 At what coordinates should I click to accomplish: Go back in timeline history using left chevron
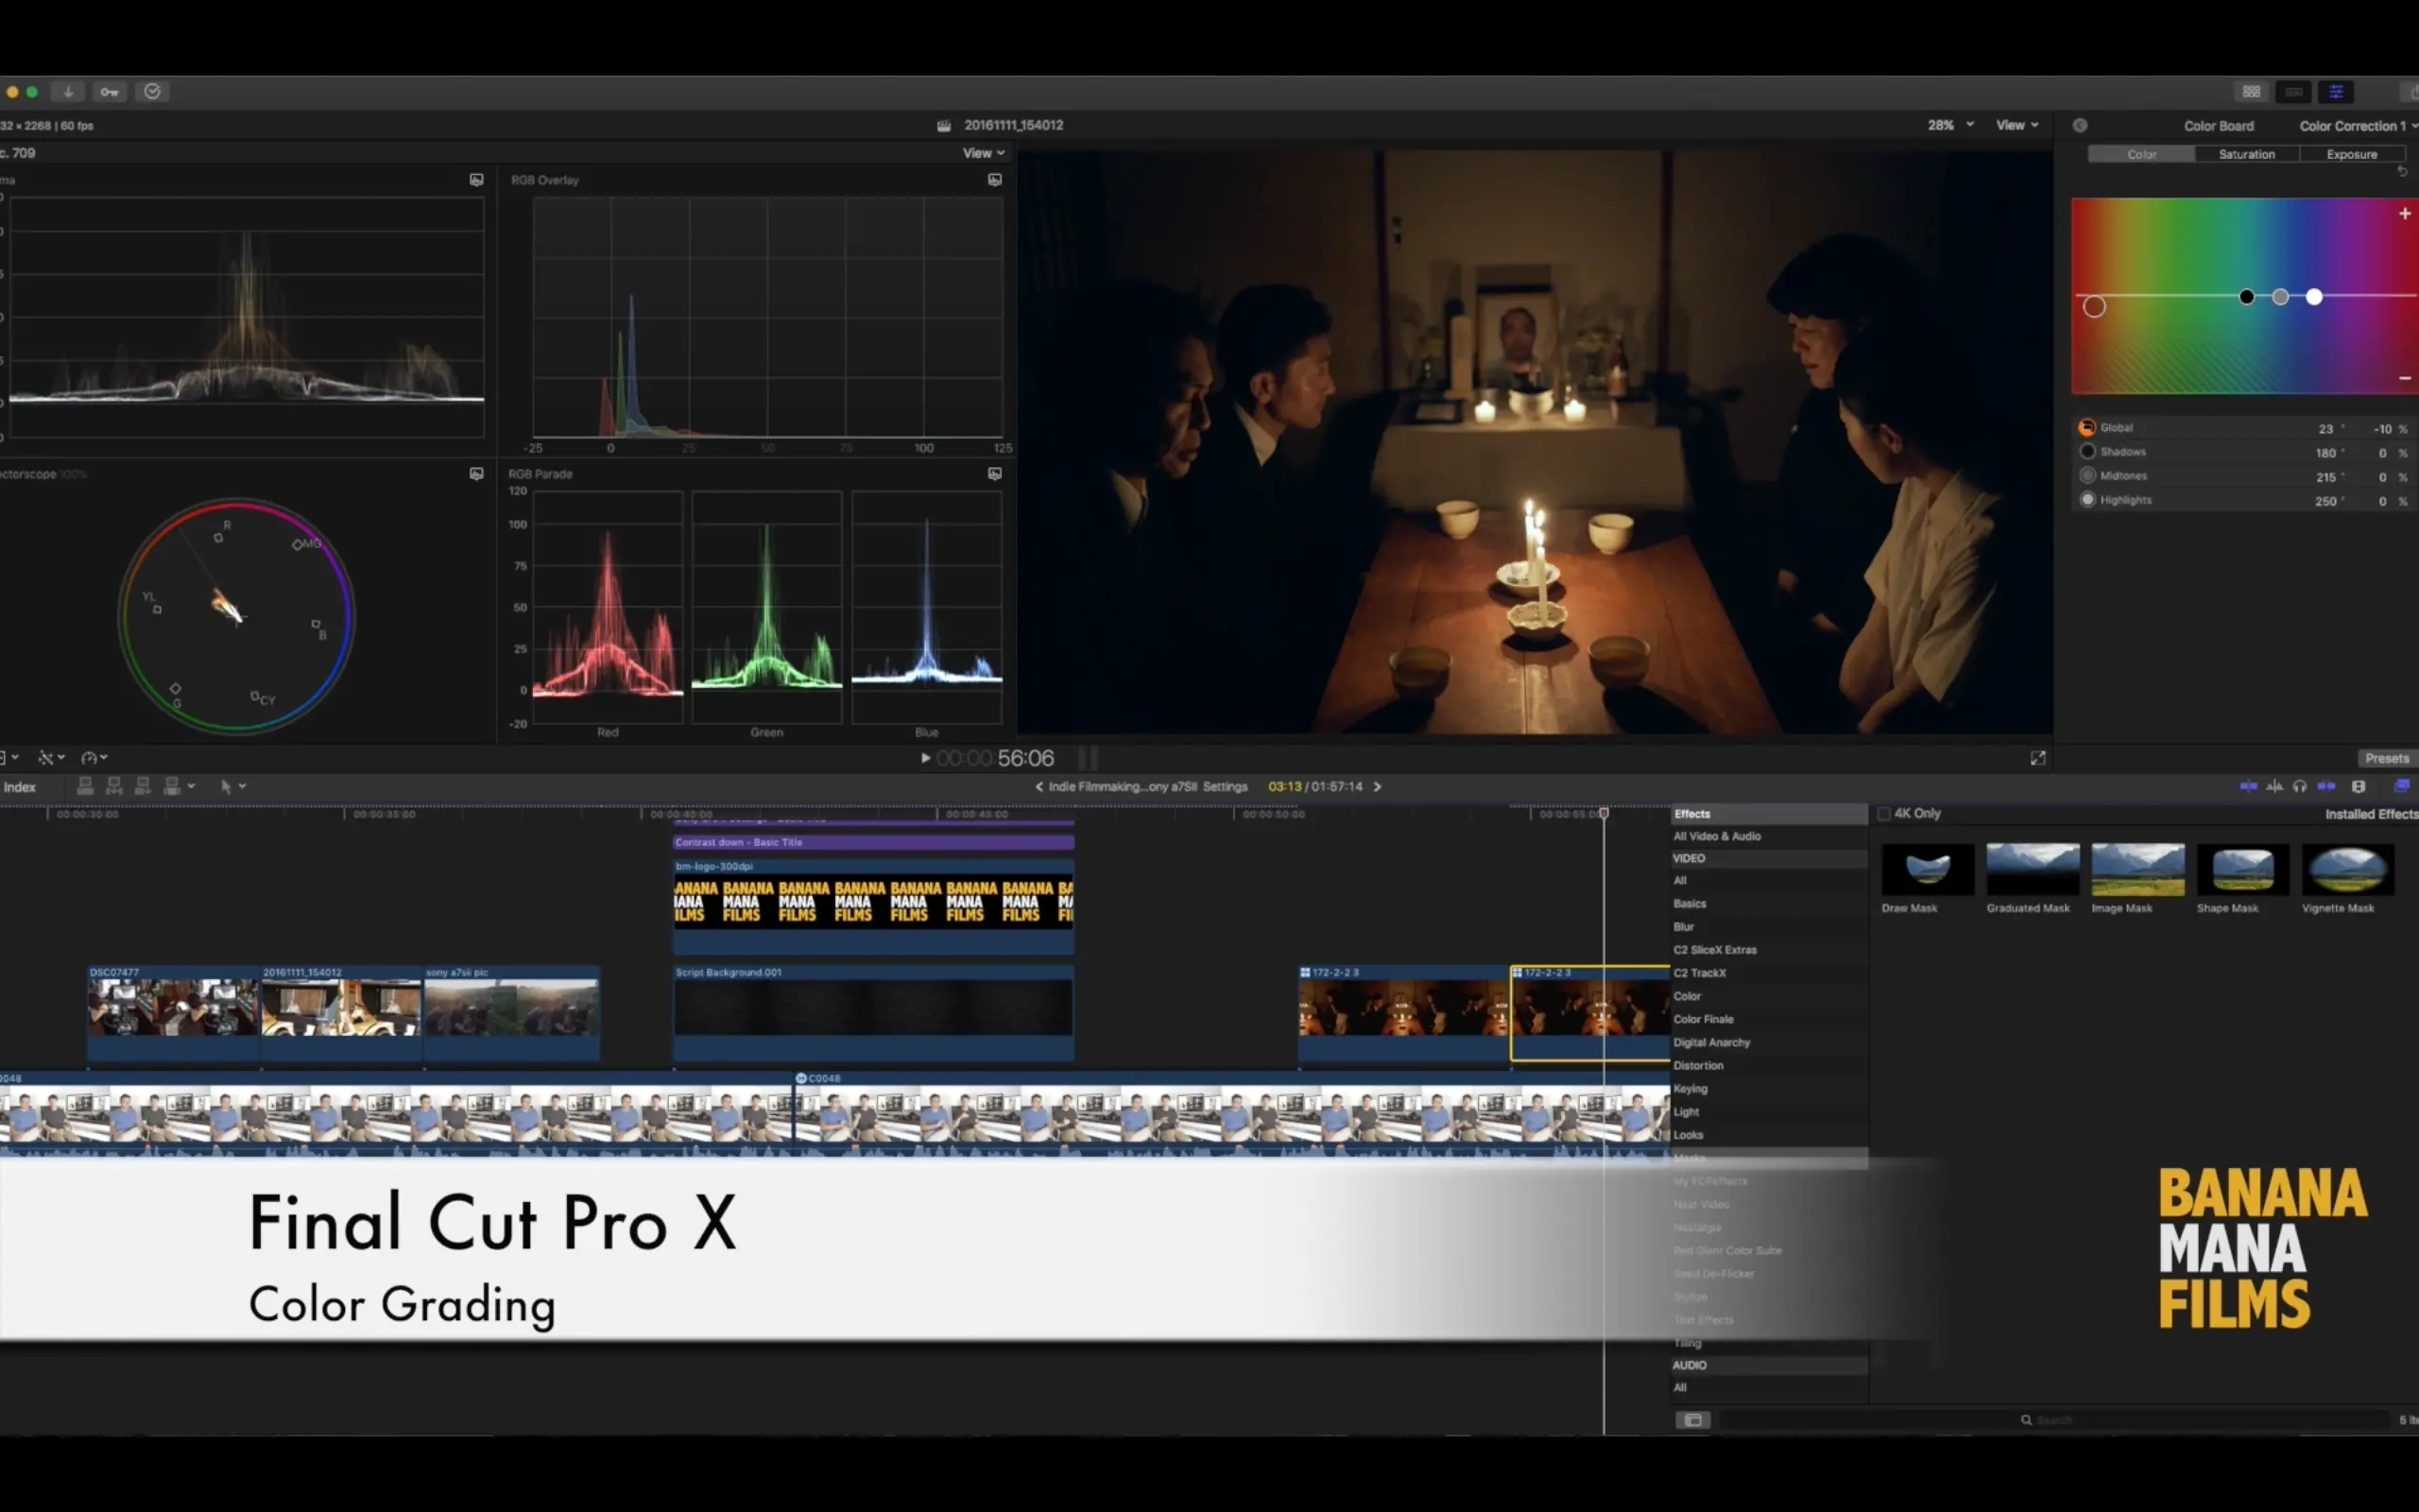click(1039, 787)
